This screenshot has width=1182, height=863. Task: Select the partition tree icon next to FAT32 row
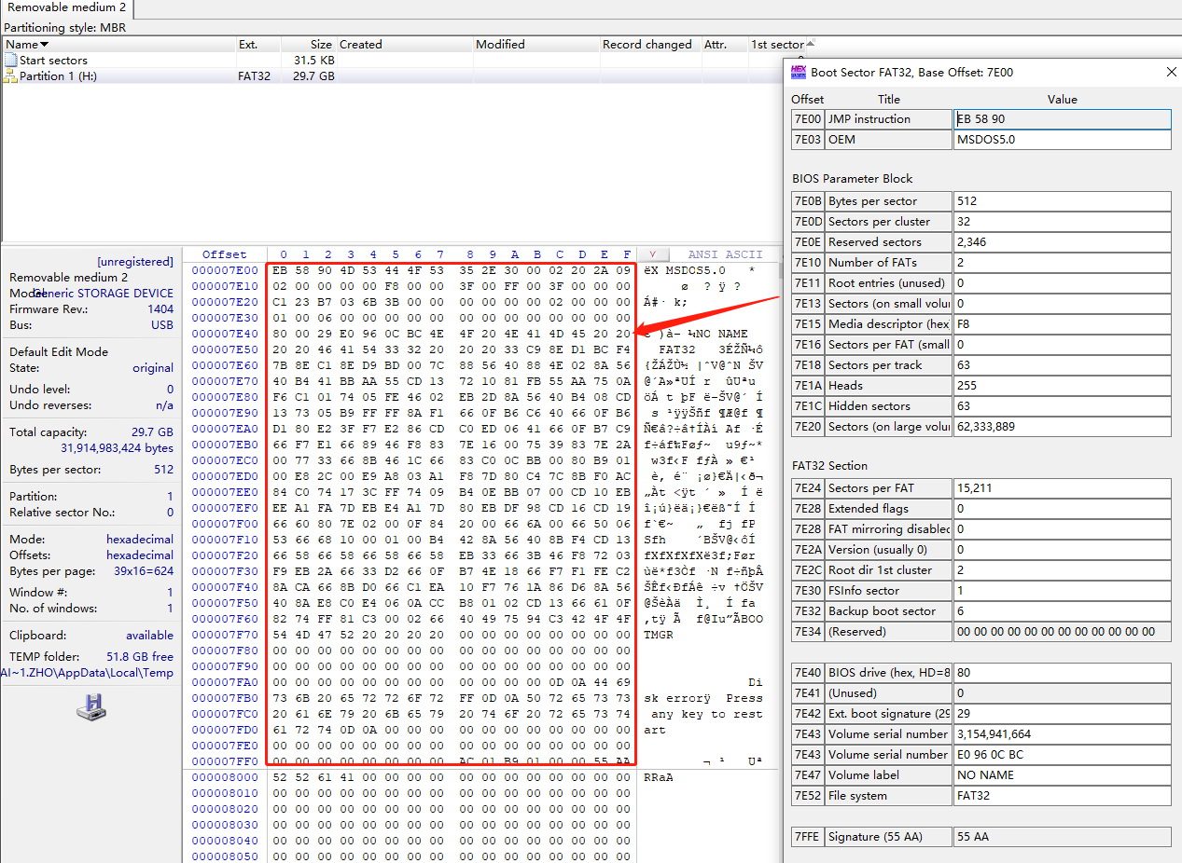point(9,75)
